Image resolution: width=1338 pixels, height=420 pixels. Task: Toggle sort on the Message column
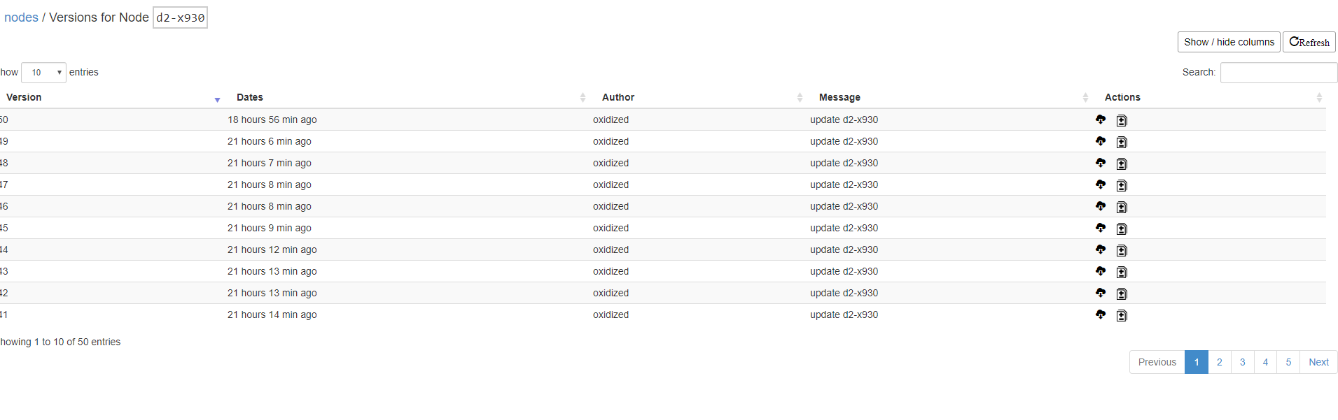[x=1086, y=97]
